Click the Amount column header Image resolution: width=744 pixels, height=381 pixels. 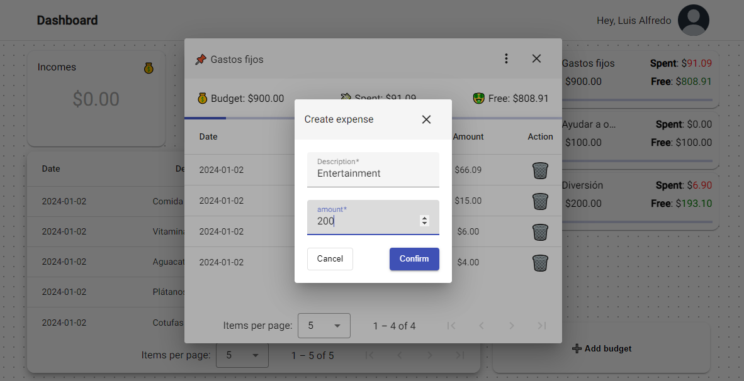click(468, 136)
